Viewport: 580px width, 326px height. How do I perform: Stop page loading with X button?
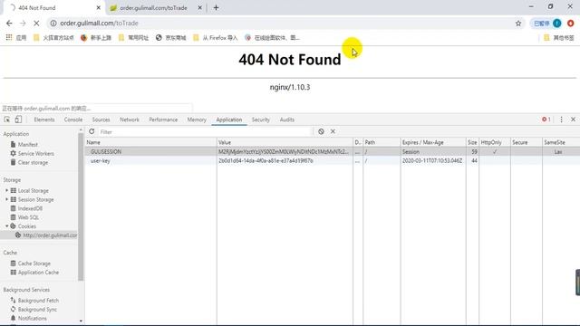click(x=36, y=24)
